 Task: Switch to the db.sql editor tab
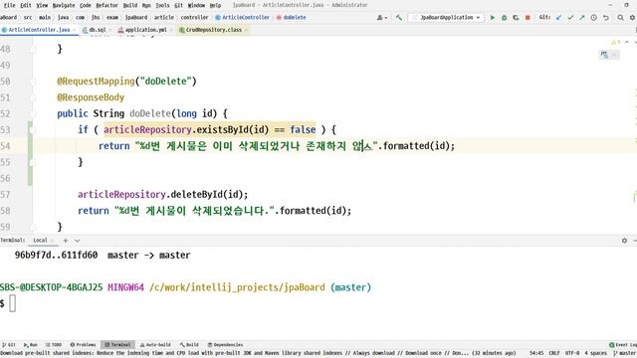(x=98, y=30)
